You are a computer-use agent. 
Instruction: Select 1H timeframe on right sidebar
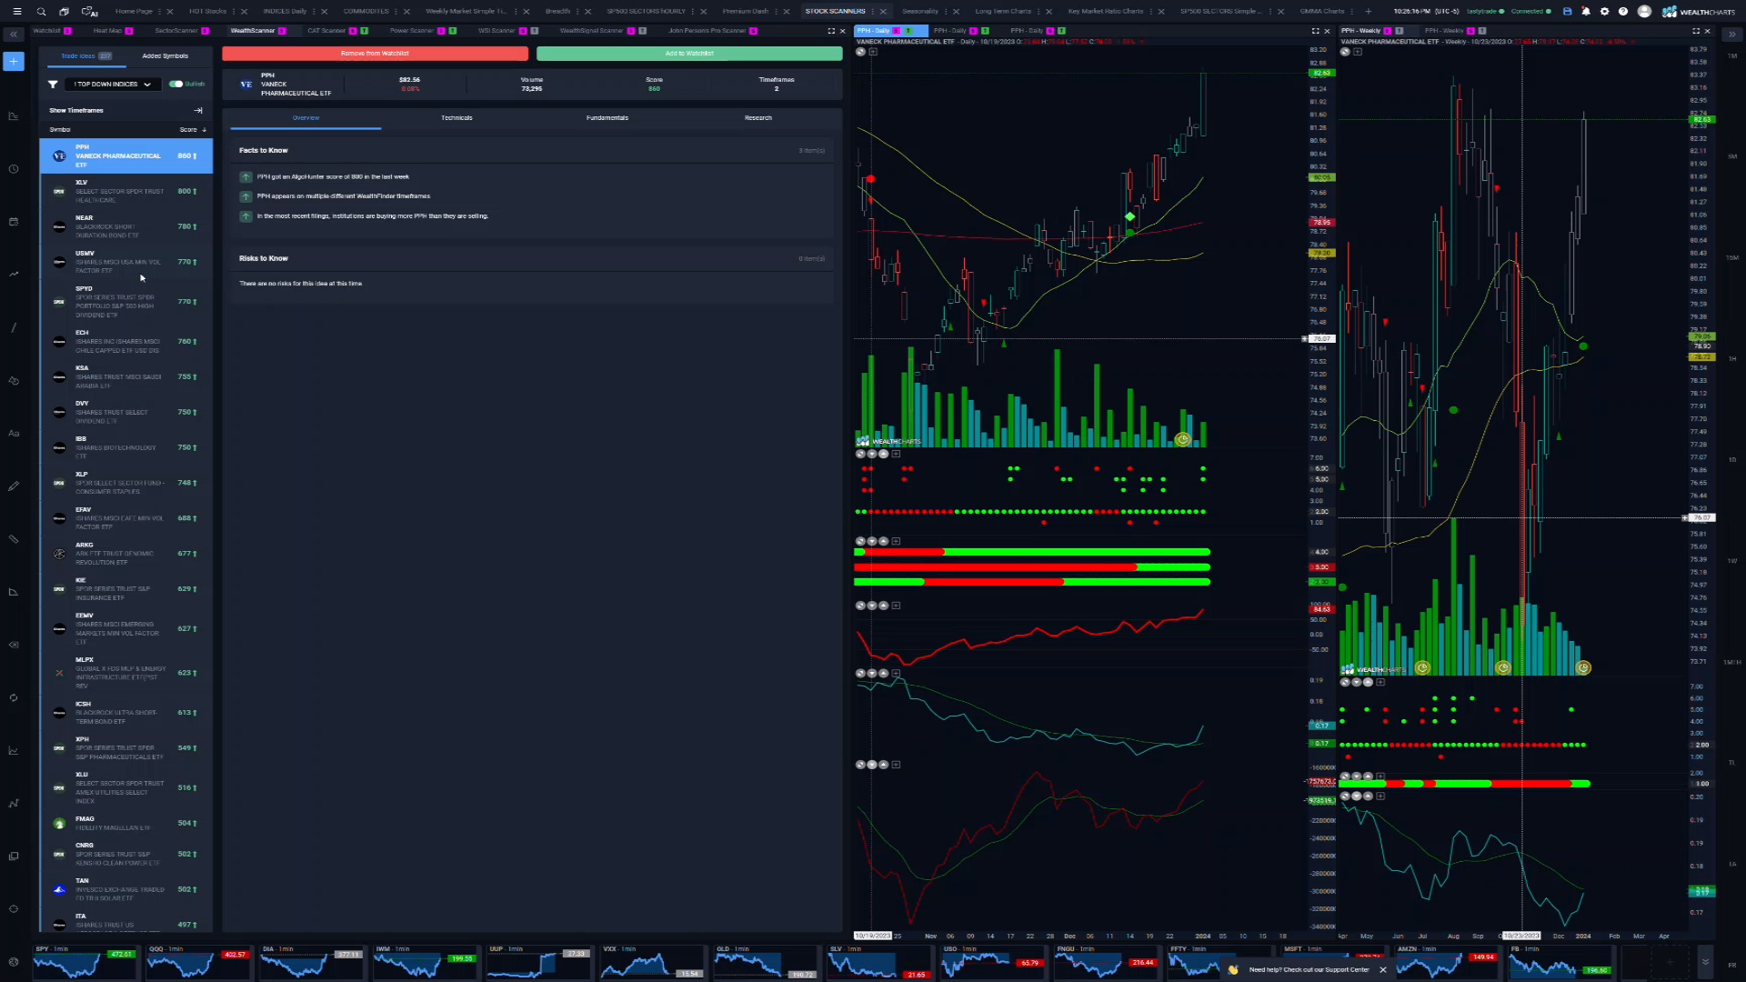(x=1732, y=358)
